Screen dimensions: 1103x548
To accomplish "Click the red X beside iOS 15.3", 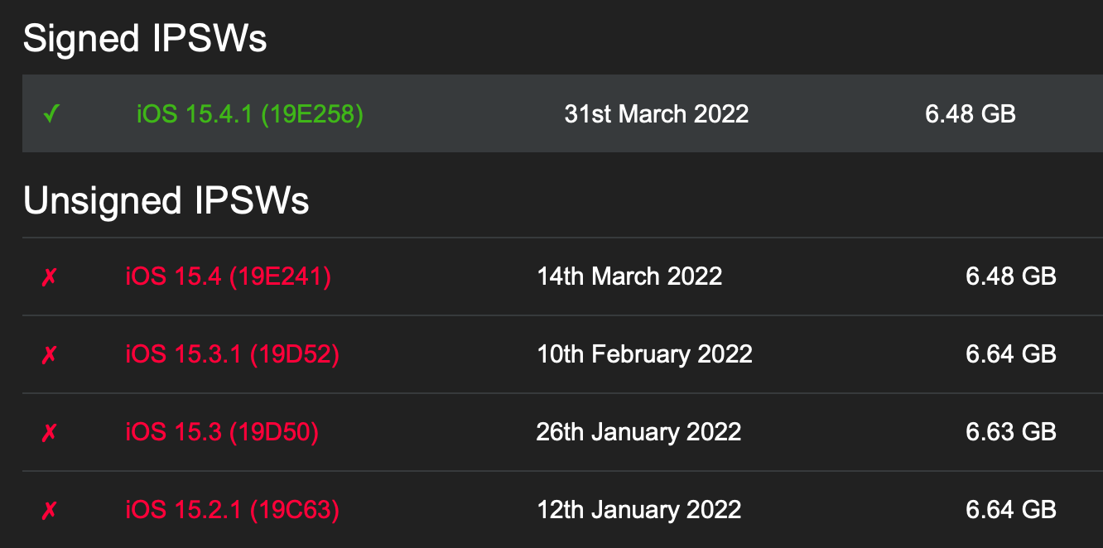I will coord(49,432).
